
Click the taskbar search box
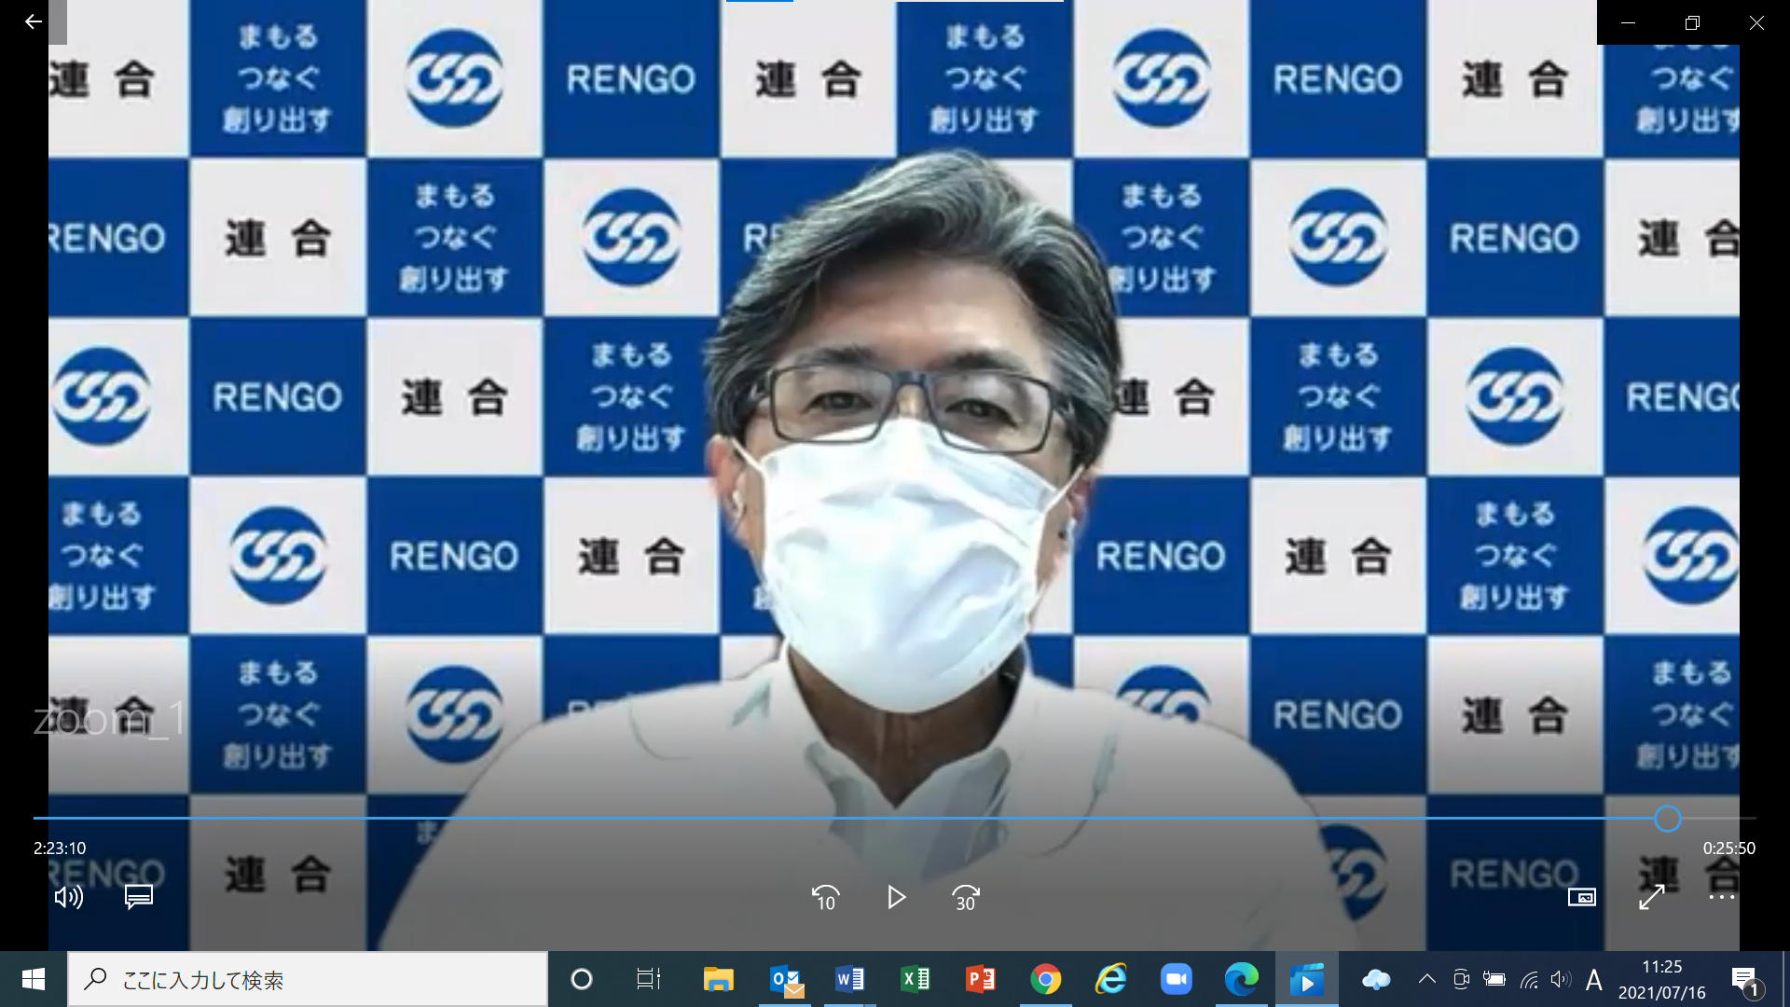click(x=308, y=979)
